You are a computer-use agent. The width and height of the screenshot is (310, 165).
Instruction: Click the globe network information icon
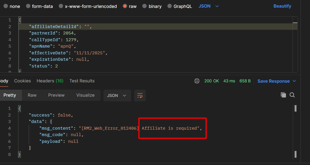pos(197,81)
